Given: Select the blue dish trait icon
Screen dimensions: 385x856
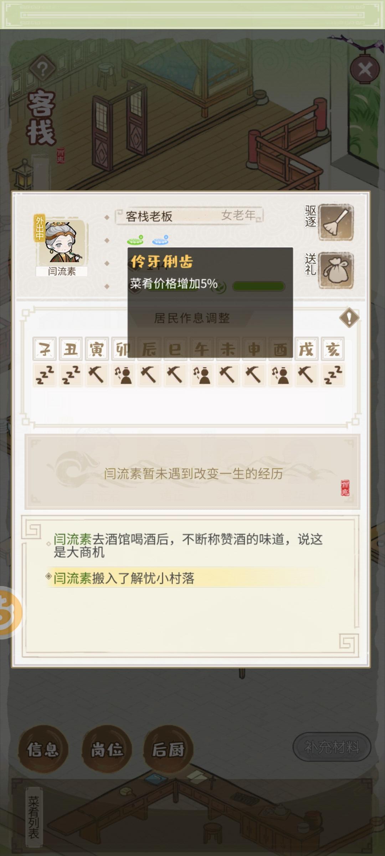Looking at the screenshot, I should (160, 240).
